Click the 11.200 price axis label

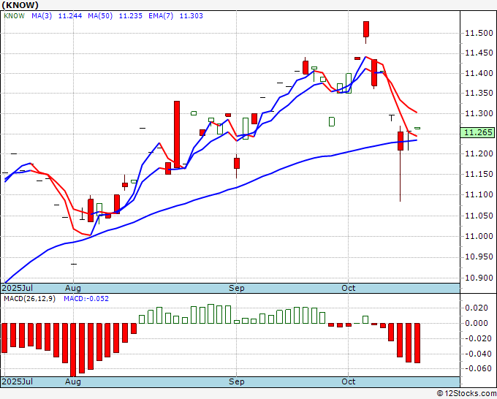pyautogui.click(x=479, y=153)
